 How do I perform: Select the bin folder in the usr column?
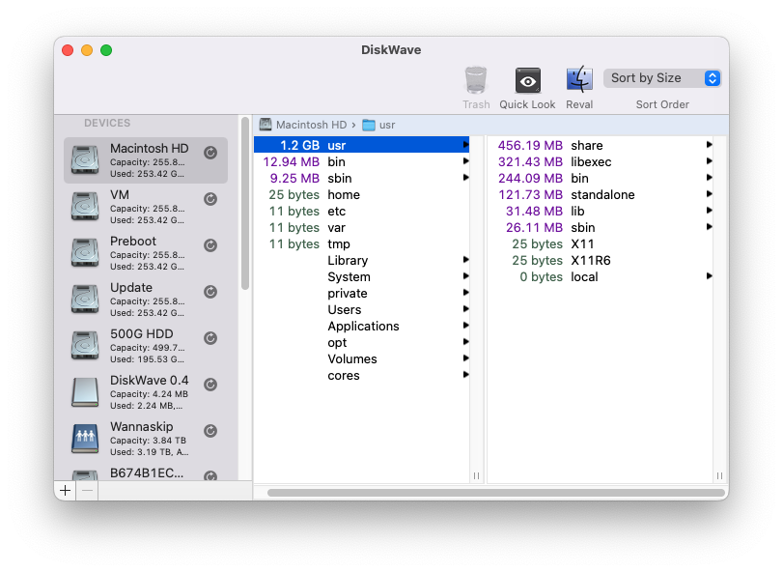tap(339, 161)
